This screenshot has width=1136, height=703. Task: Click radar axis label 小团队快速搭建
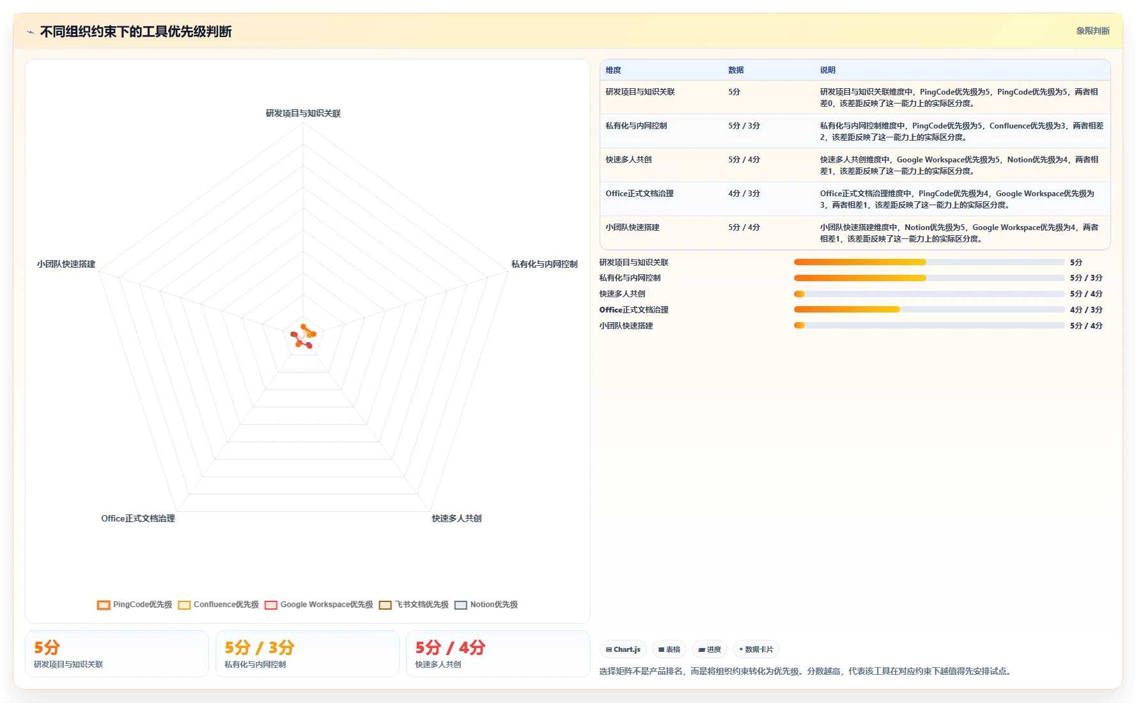(x=66, y=264)
